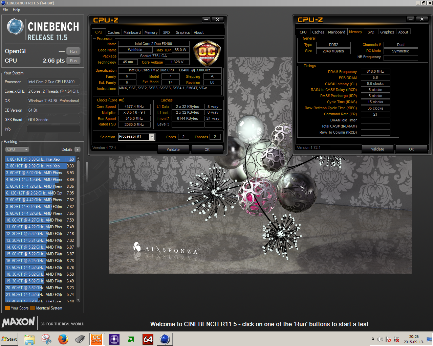Select ranking entry 8C/16T @ 3.33 GHz

40,159
